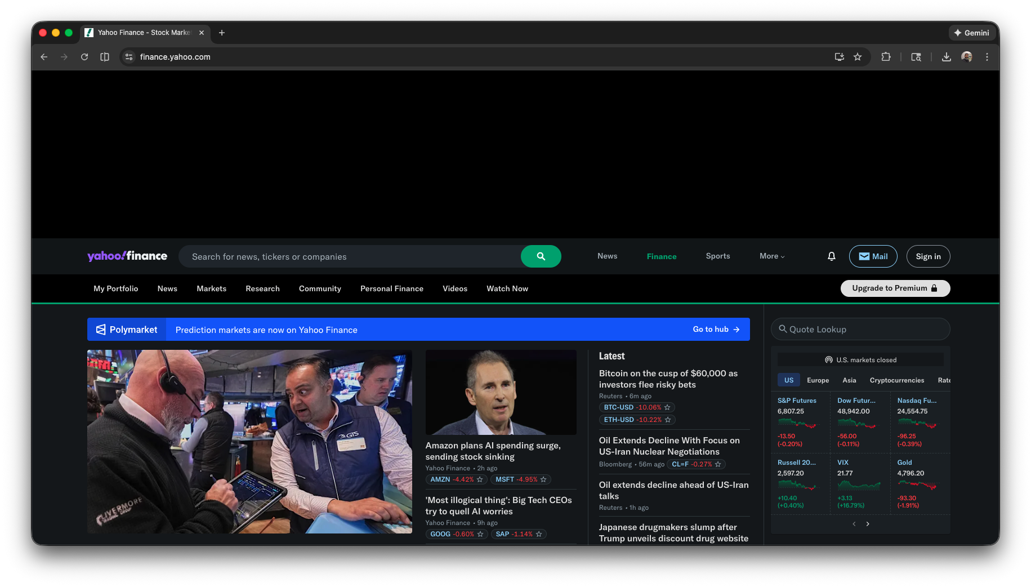Click the green search magnifier button
Image resolution: width=1031 pixels, height=587 pixels.
541,256
